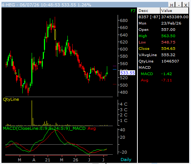
Task: Select the tallest yellow volume spike bar
Action: click(32, 113)
